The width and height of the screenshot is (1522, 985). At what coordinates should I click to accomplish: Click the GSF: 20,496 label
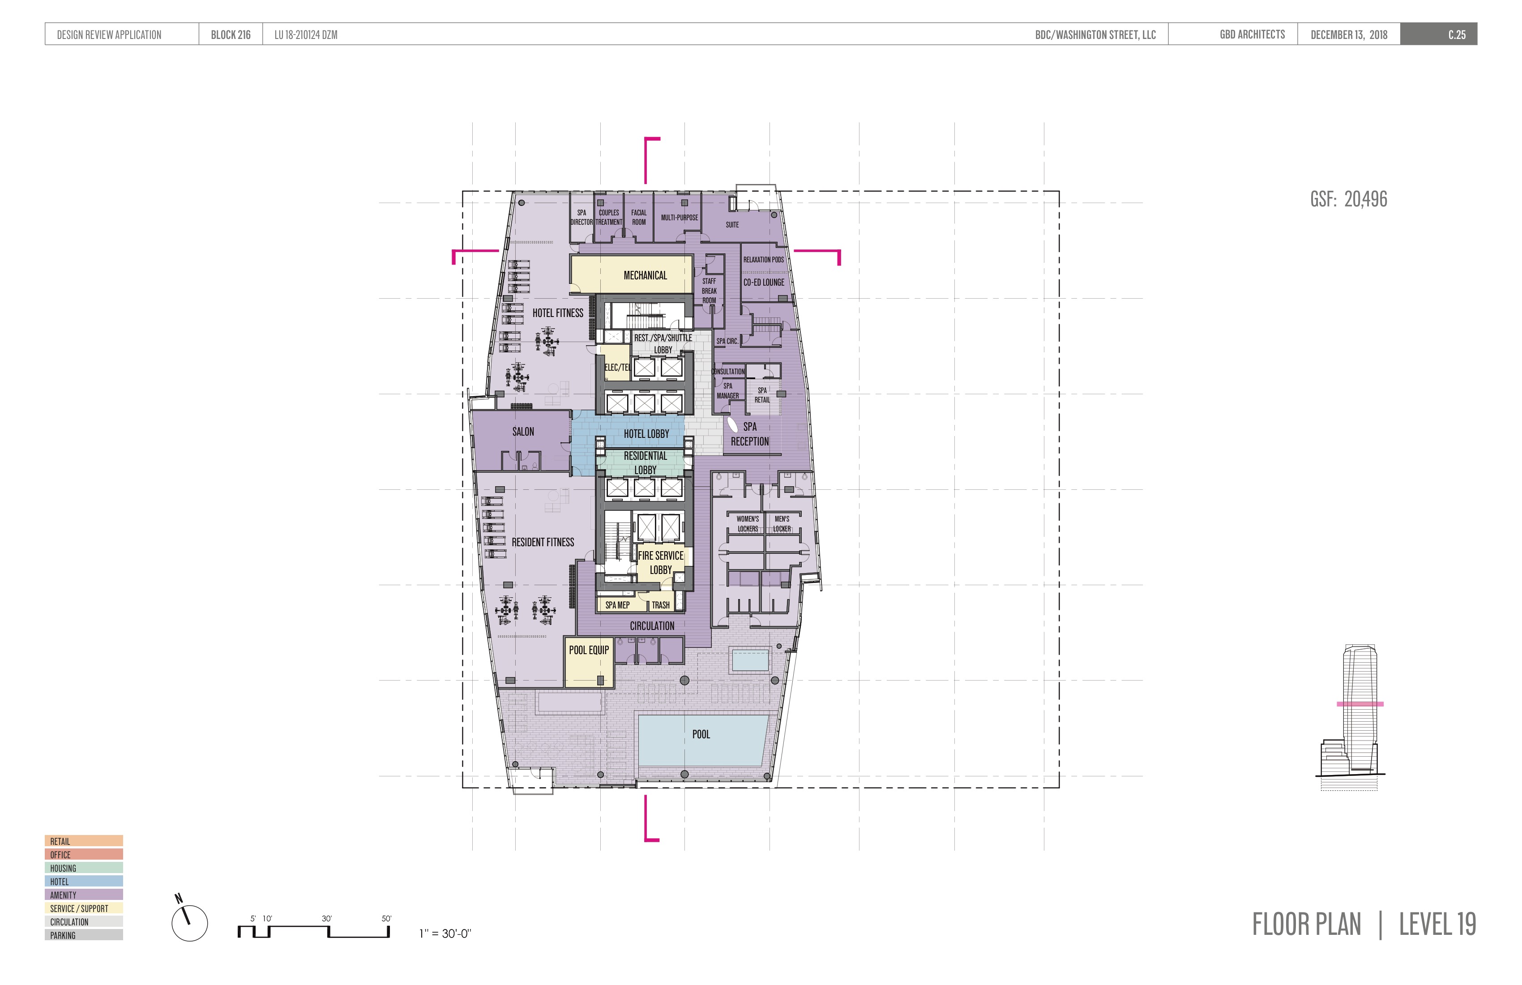pos(1349,199)
